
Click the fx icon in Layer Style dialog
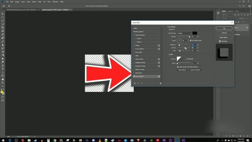[135, 83]
